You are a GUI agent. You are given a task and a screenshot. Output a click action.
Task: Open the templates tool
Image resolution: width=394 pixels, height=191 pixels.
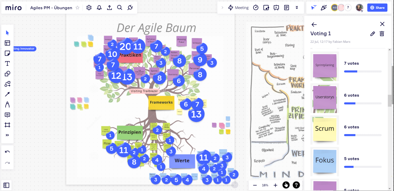tap(8, 43)
